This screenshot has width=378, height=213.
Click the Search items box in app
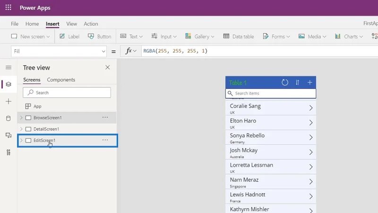click(270, 93)
